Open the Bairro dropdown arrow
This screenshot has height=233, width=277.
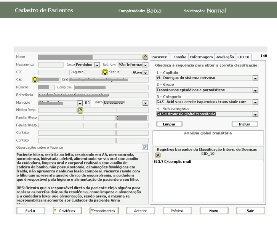pyautogui.click(x=145, y=103)
